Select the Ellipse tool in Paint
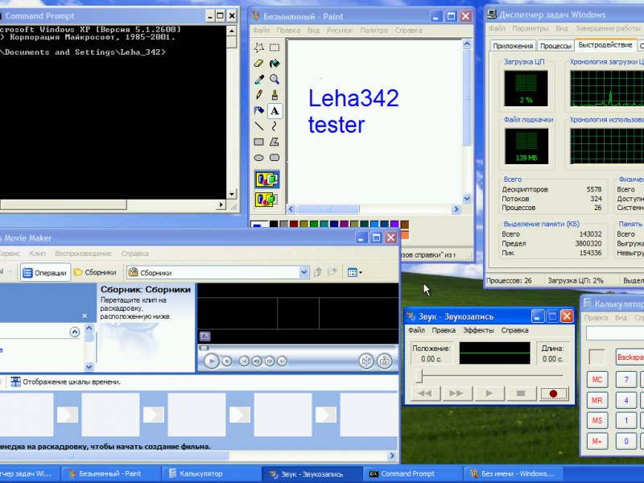The image size is (644, 483). (x=258, y=158)
